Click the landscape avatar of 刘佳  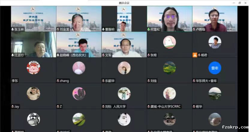169,68
